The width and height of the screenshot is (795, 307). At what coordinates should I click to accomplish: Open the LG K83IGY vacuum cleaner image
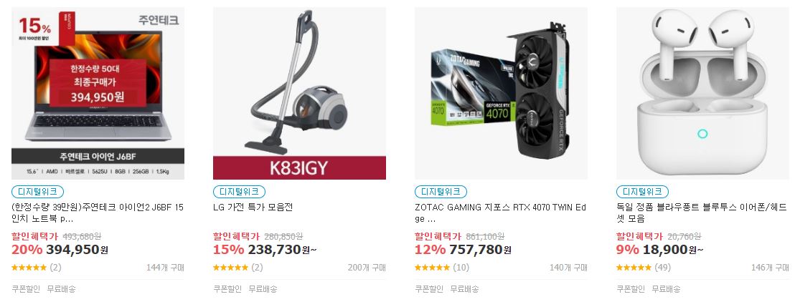299,93
